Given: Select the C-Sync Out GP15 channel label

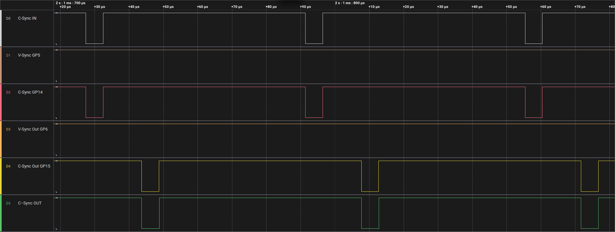Looking at the screenshot, I should click(x=34, y=166).
